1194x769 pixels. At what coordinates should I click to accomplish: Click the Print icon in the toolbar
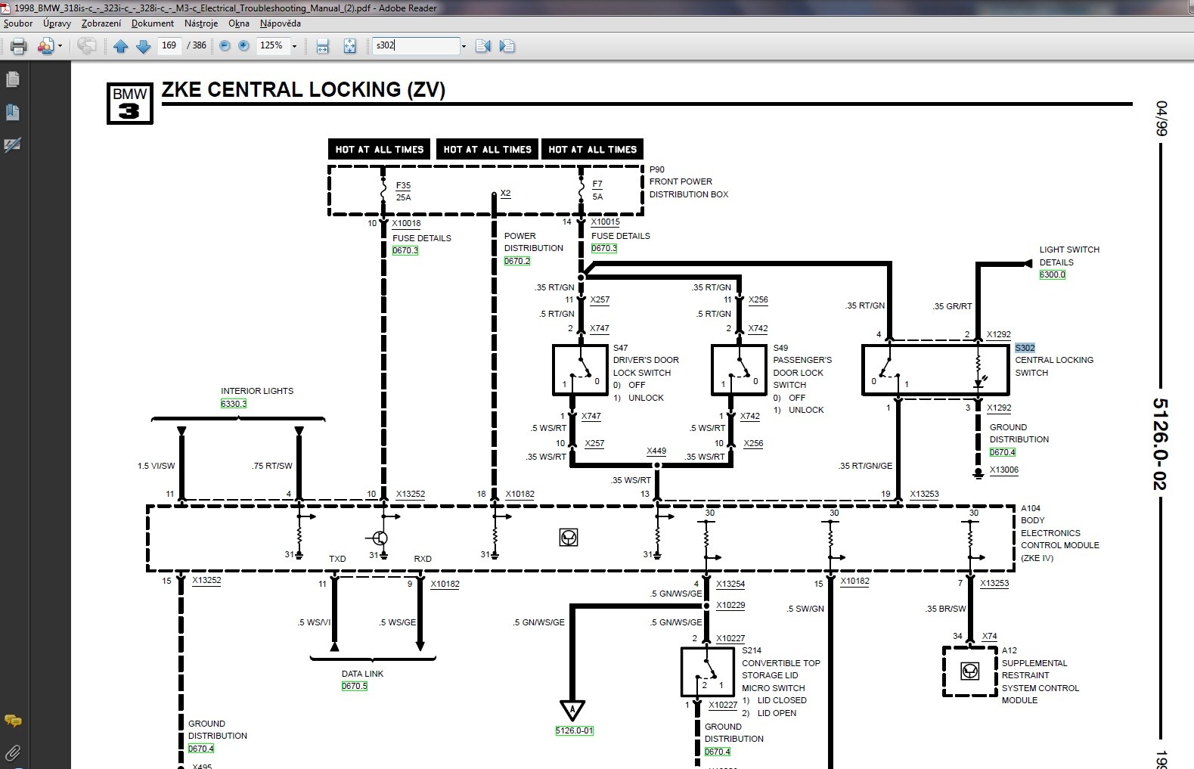[x=18, y=46]
